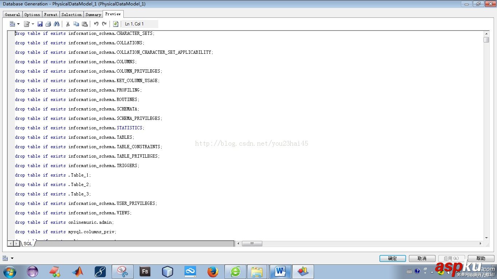Redo the last undone change
The image size is (497, 279).
point(104,24)
